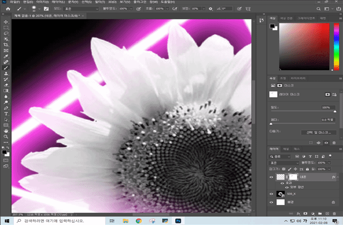Select the Zoom tool
Screen dimensions: 343x225
pyautogui.click(x=6, y=137)
